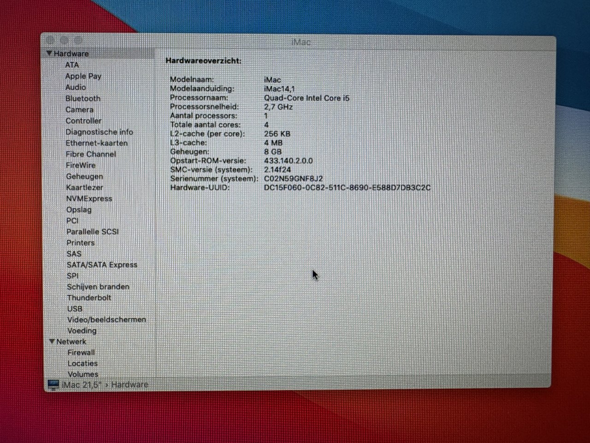This screenshot has width=590, height=443.
Task: Select Voeding in the sidebar
Action: [82, 330]
